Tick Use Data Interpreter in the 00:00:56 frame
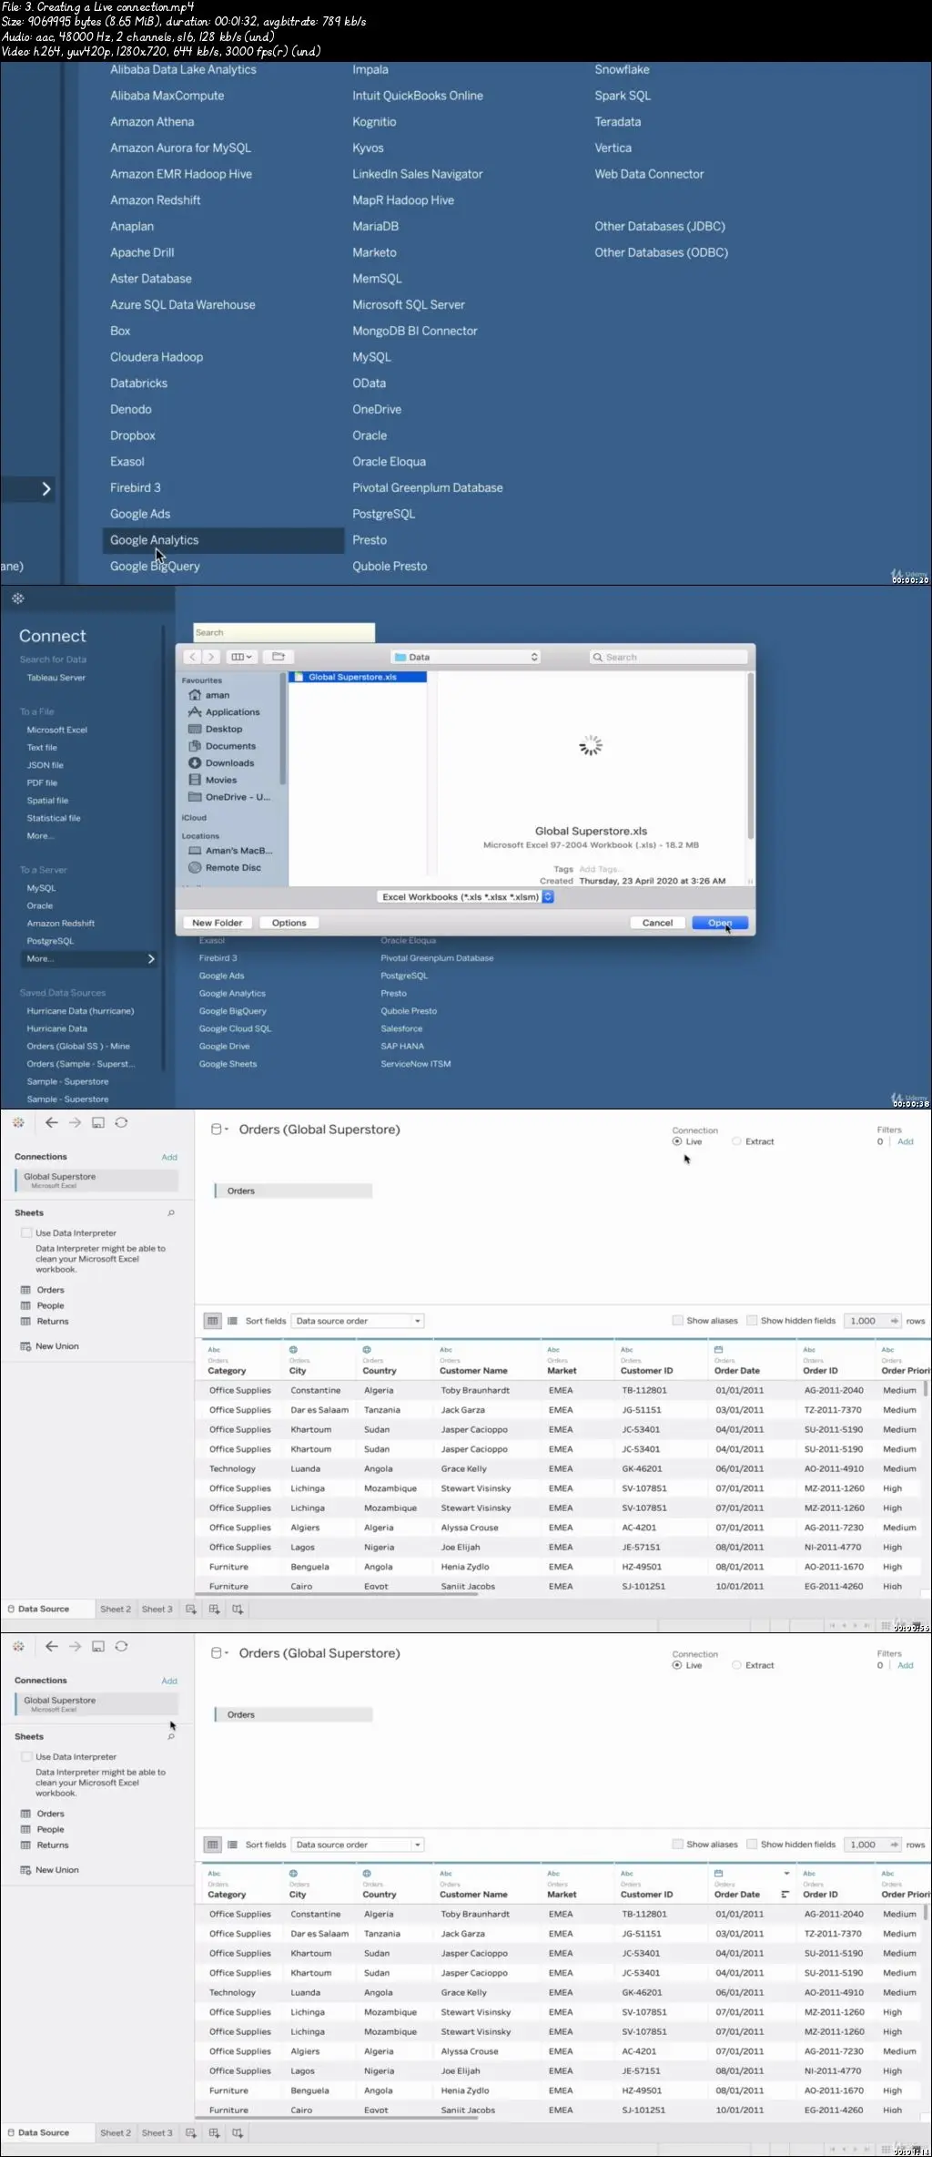The image size is (932, 2157). (27, 1233)
